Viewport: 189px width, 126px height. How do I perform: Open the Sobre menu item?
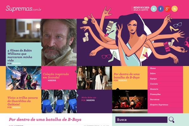coord(153,73)
